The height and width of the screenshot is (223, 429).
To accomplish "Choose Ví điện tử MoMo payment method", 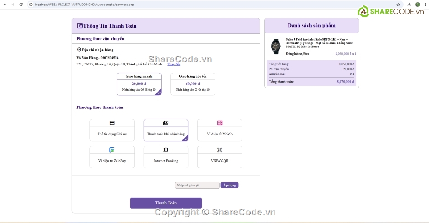I will tap(219, 130).
